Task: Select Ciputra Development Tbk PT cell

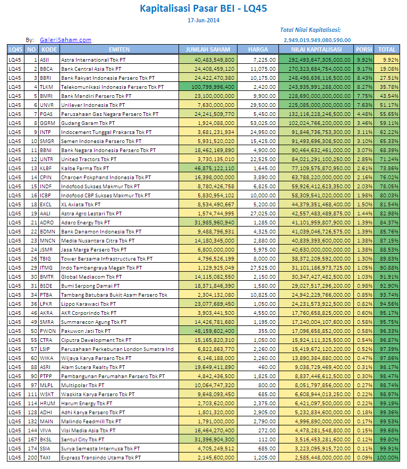Action: (x=119, y=340)
